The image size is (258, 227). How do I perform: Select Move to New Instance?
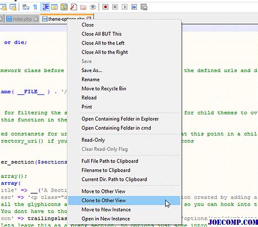(x=124, y=210)
